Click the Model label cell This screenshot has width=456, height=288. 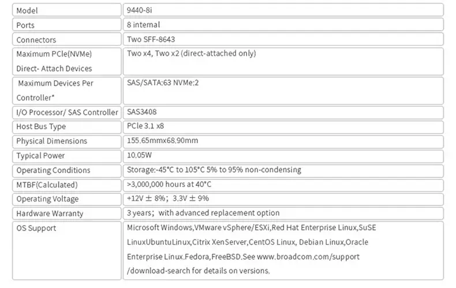66,10
